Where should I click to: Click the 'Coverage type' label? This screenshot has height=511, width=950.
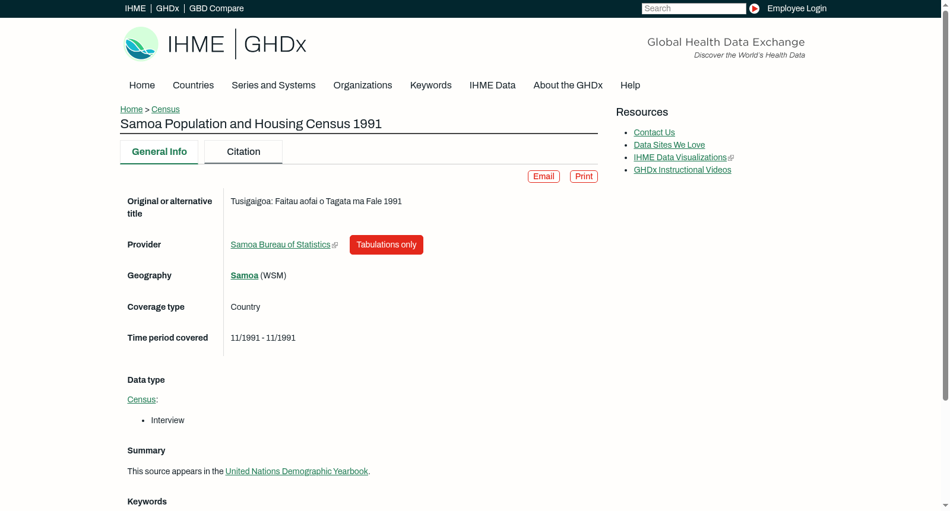click(x=156, y=307)
